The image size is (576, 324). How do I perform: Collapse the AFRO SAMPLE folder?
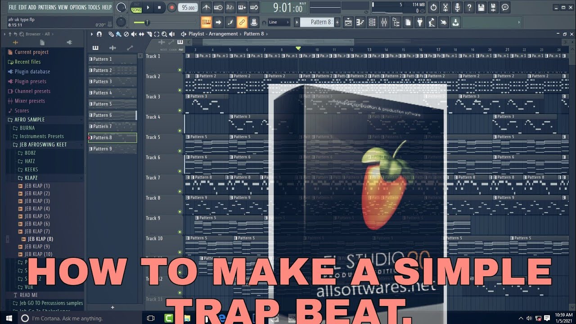click(x=29, y=120)
